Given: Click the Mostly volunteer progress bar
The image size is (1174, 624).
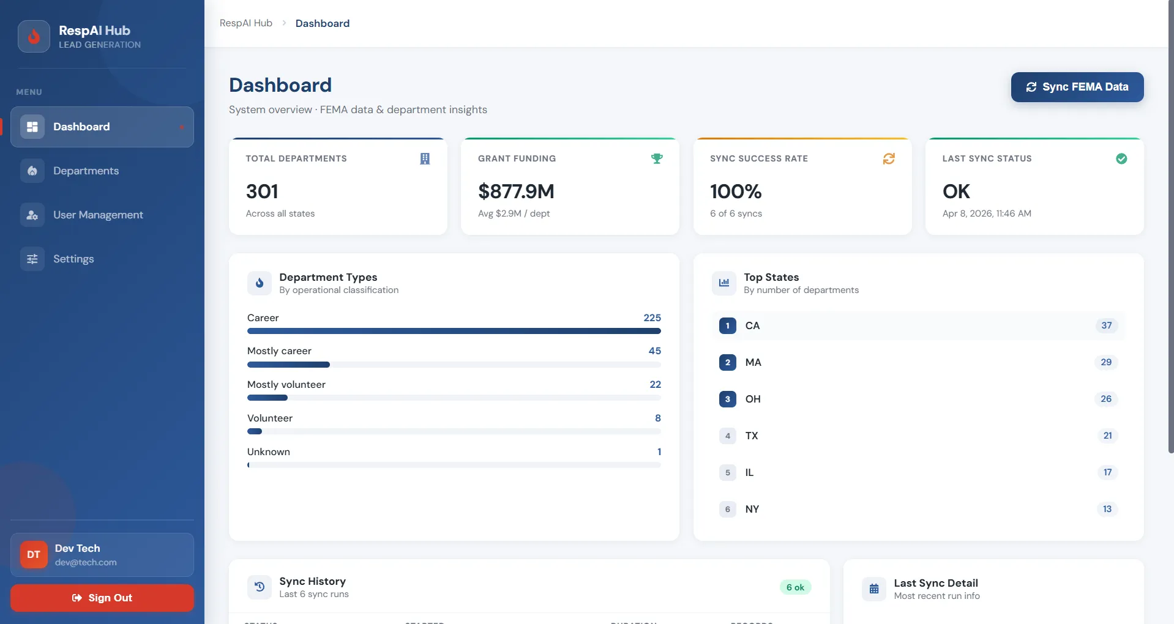Looking at the screenshot, I should coord(454,398).
